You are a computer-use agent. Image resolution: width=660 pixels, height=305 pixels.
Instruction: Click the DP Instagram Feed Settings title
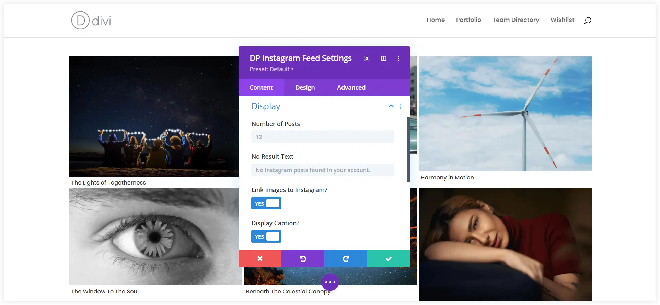click(x=301, y=58)
